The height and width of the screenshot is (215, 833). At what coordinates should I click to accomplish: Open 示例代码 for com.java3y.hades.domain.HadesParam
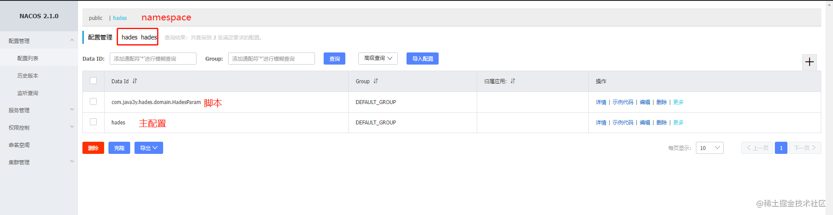pyautogui.click(x=623, y=102)
